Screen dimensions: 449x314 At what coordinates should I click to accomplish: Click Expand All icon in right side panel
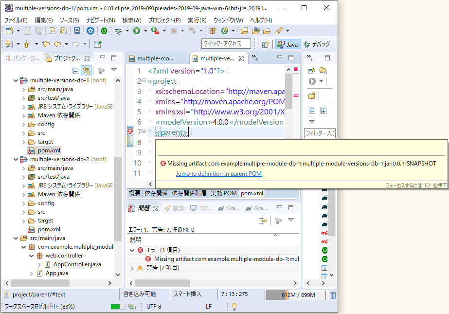tap(323, 111)
